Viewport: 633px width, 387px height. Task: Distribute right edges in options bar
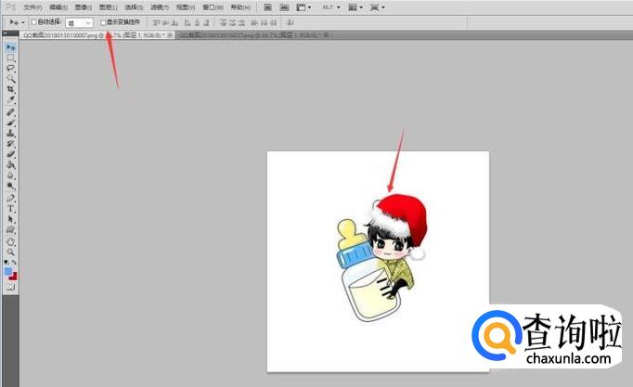pos(273,22)
